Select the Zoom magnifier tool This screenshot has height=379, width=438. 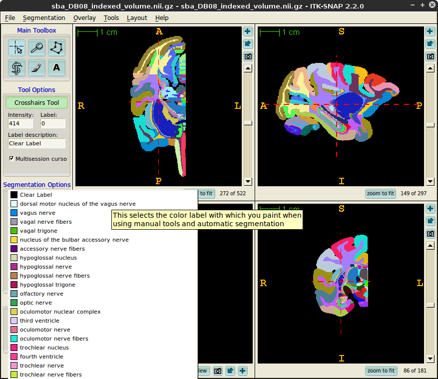tap(36, 48)
